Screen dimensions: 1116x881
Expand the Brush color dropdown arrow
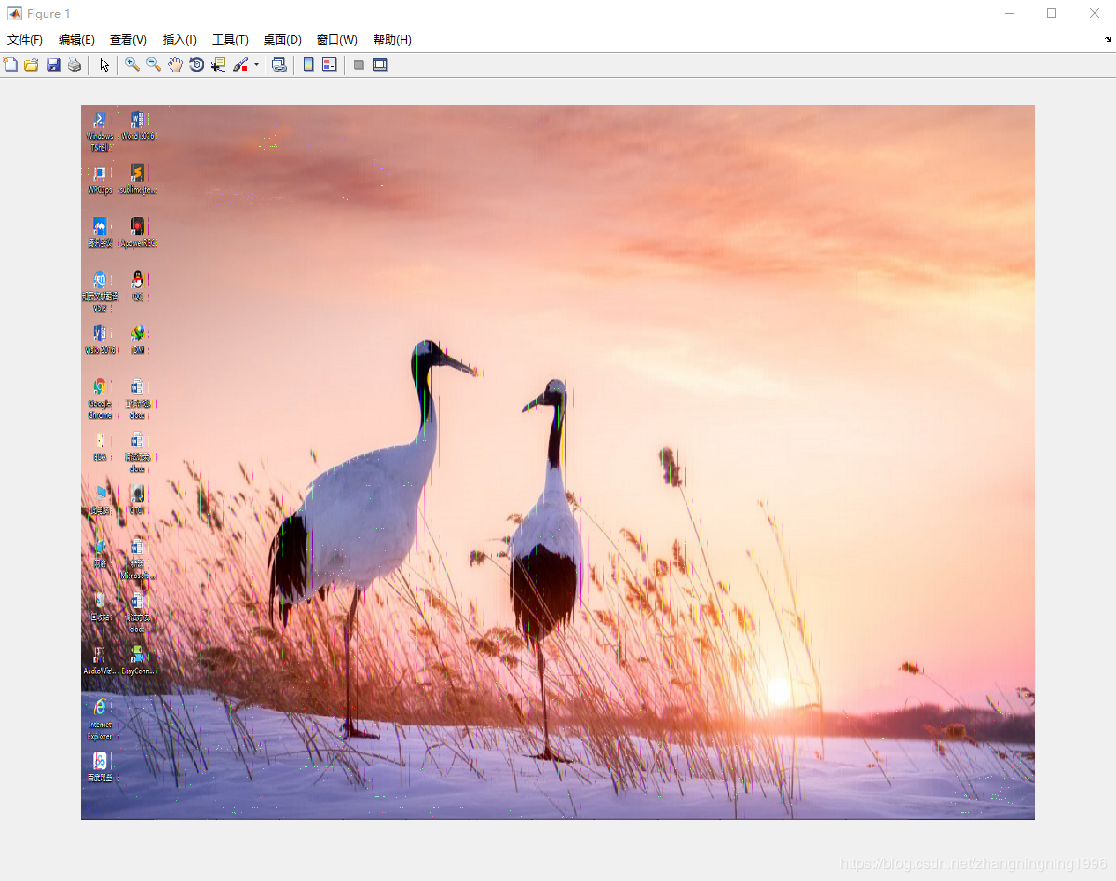click(256, 65)
